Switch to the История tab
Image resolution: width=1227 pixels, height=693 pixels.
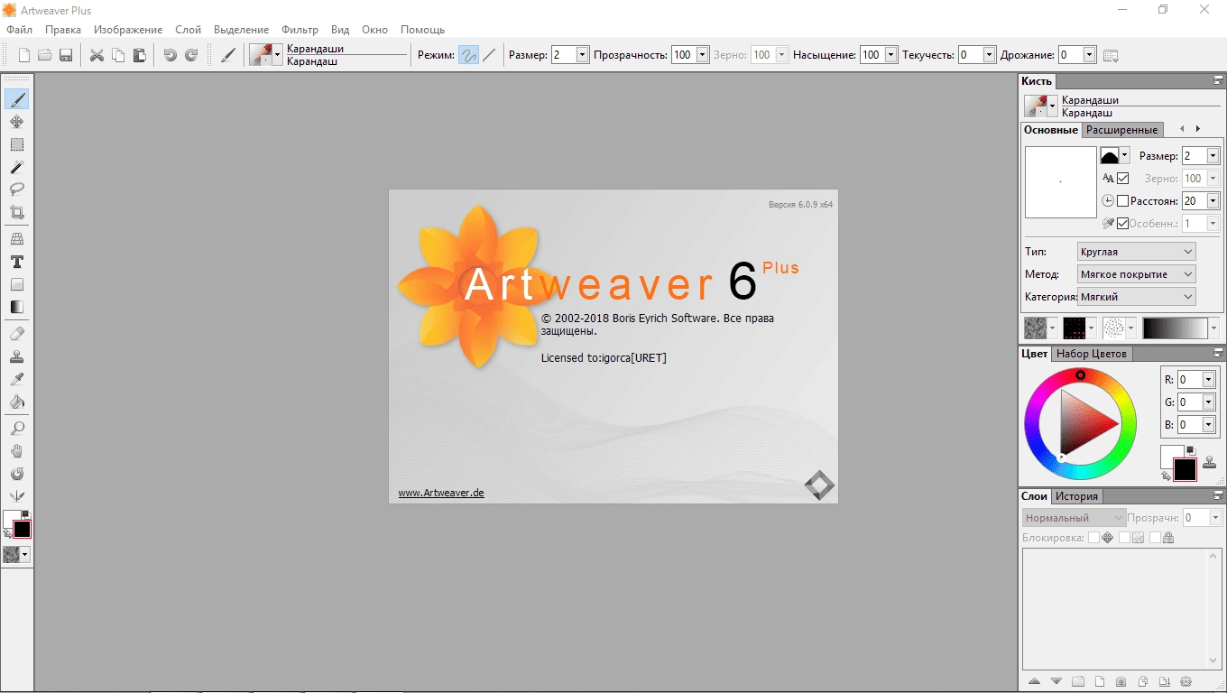pyautogui.click(x=1077, y=496)
